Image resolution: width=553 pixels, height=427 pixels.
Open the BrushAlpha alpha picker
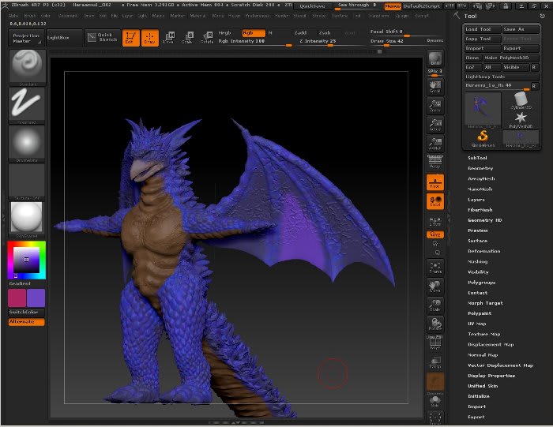click(x=27, y=144)
